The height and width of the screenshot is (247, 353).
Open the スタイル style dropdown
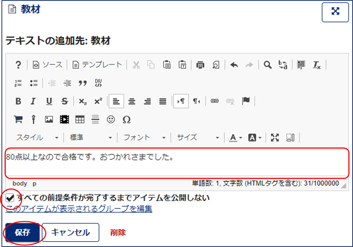37,138
